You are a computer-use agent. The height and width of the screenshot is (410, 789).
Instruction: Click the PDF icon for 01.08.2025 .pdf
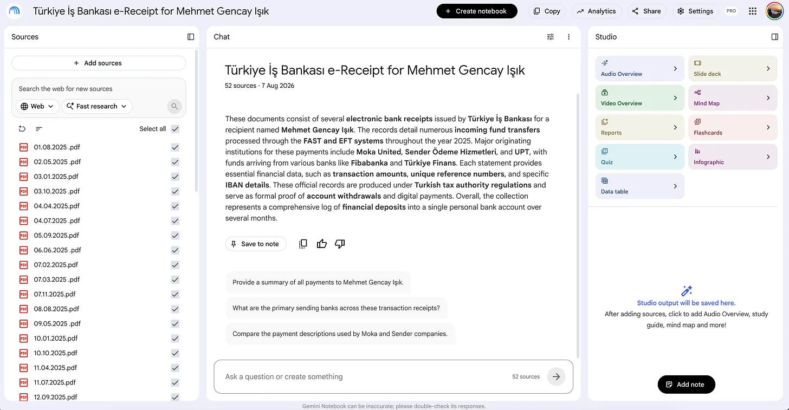[23, 147]
